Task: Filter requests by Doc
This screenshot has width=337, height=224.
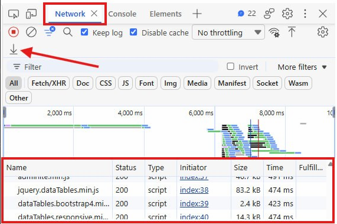Action: 83,83
